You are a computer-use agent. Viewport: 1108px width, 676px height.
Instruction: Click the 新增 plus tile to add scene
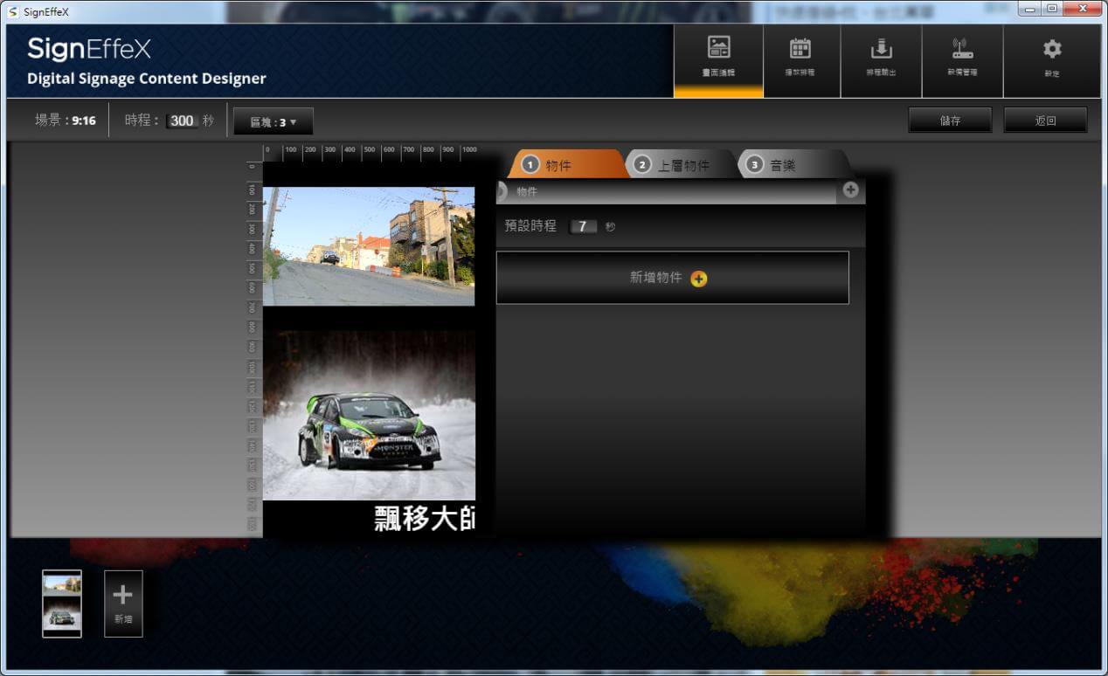123,603
